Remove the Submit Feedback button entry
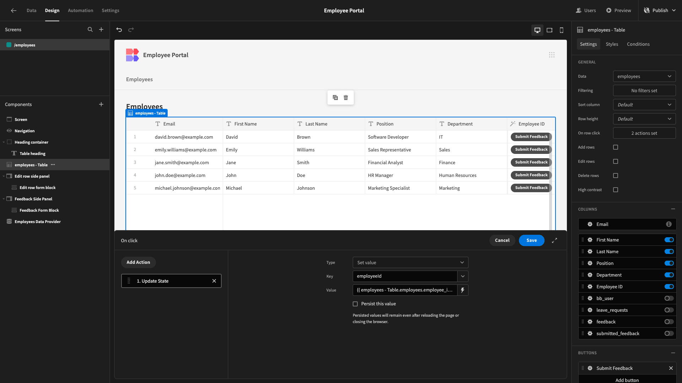 [671, 368]
